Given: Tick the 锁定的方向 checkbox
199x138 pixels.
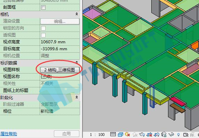Looking at the screenshot, I should (x=43, y=28).
